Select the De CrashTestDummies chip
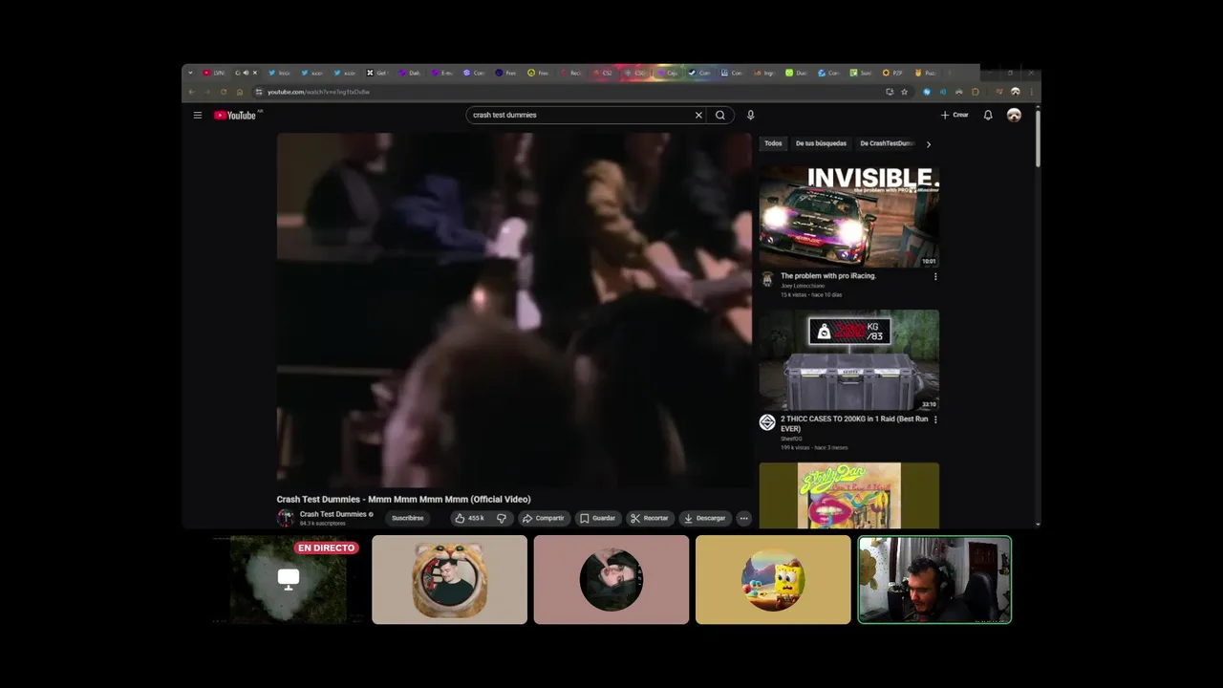 coord(887,143)
